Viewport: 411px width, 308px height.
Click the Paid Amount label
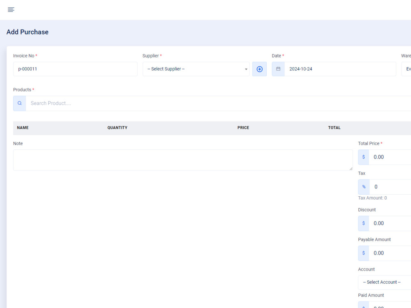point(371,295)
